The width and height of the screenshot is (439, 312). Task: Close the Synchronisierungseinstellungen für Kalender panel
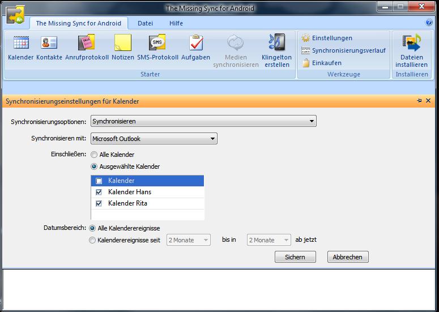tap(428, 100)
